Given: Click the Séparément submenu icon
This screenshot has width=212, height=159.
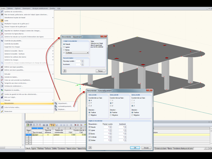Looking at the screenshot, I should pos(56,103).
